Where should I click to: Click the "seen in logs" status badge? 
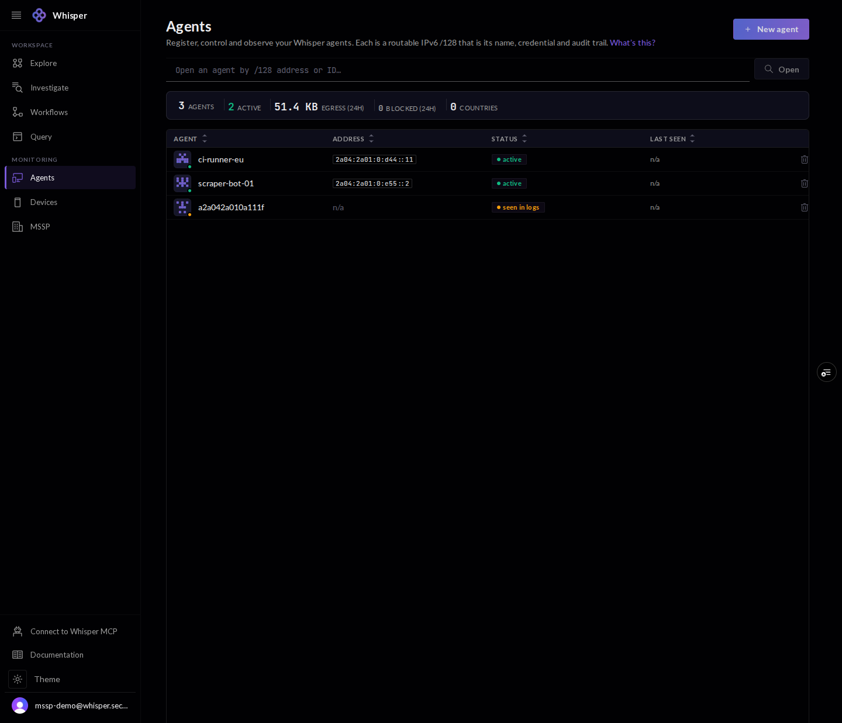[518, 207]
